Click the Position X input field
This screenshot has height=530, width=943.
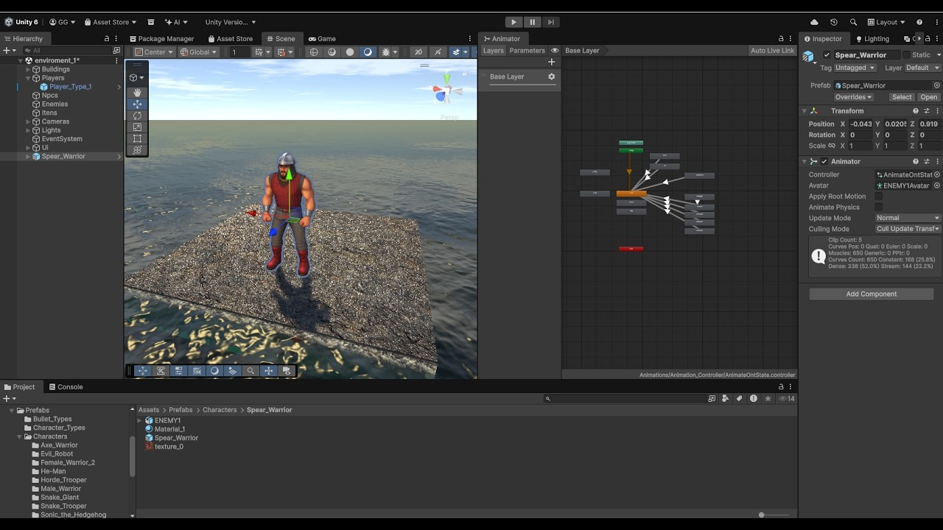pyautogui.click(x=861, y=124)
